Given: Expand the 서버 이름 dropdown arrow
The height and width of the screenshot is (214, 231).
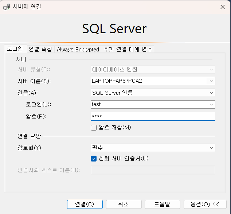Looking at the screenshot, I should pos(211,81).
